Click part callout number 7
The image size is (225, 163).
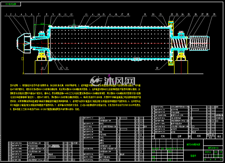(x=39, y=14)
